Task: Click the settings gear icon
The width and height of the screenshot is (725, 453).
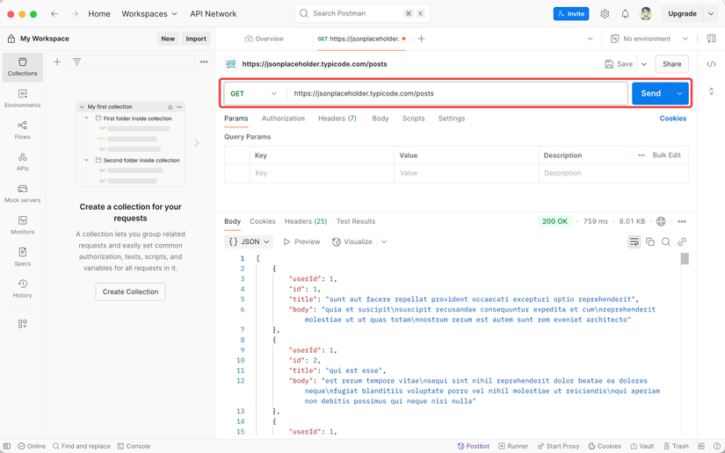Action: (605, 14)
